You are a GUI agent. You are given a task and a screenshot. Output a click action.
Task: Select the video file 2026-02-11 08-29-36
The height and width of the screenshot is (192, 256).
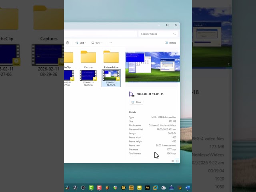(88, 78)
